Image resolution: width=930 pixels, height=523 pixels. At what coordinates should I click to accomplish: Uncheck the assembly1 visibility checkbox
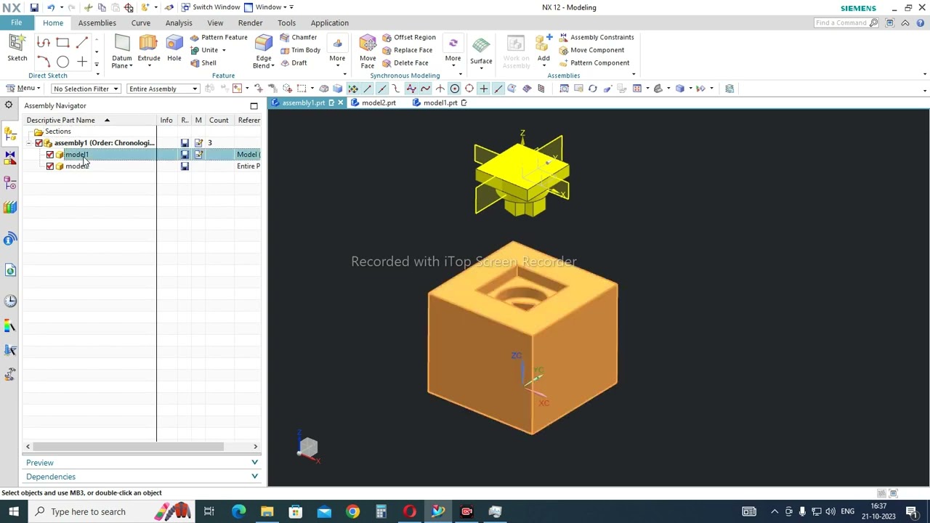tap(39, 143)
